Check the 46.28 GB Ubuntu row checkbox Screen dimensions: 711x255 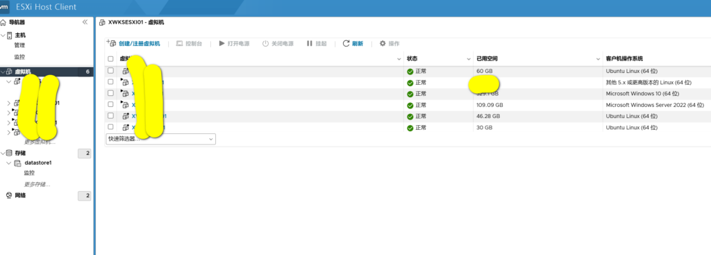pos(110,116)
